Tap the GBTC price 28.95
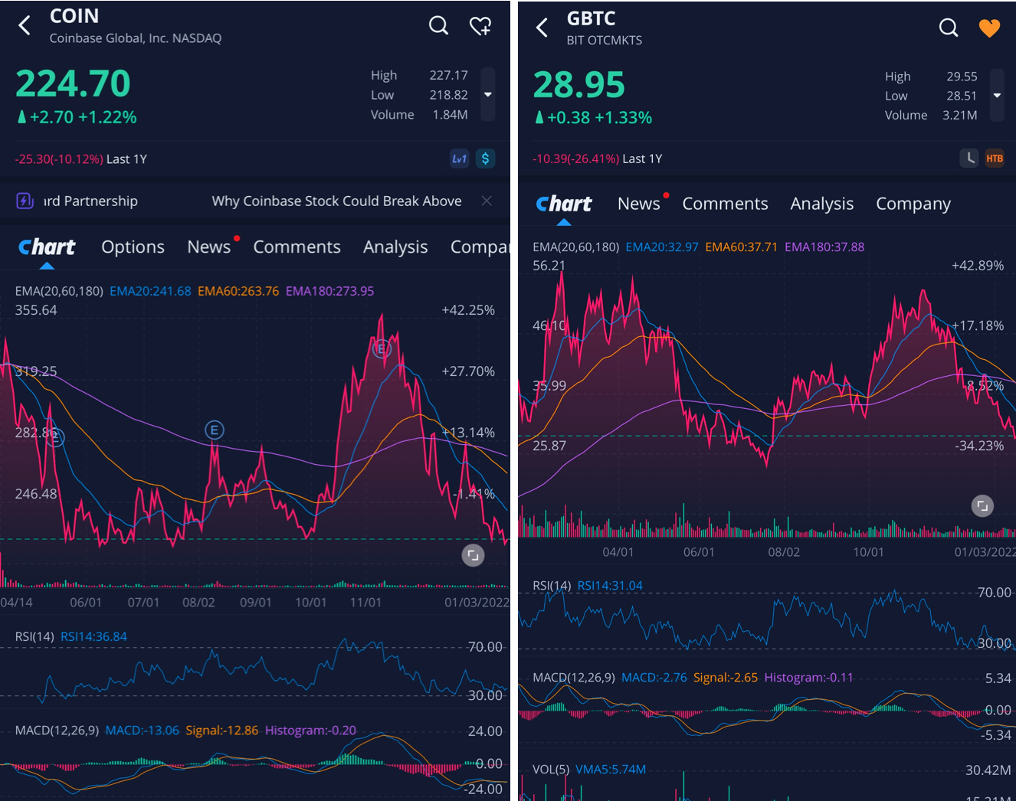The image size is (1016, 801). click(x=579, y=85)
